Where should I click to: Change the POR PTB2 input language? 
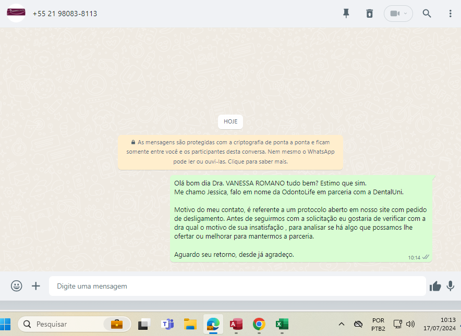point(378,324)
